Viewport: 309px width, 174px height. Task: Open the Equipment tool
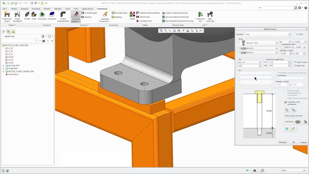[x=52, y=16]
